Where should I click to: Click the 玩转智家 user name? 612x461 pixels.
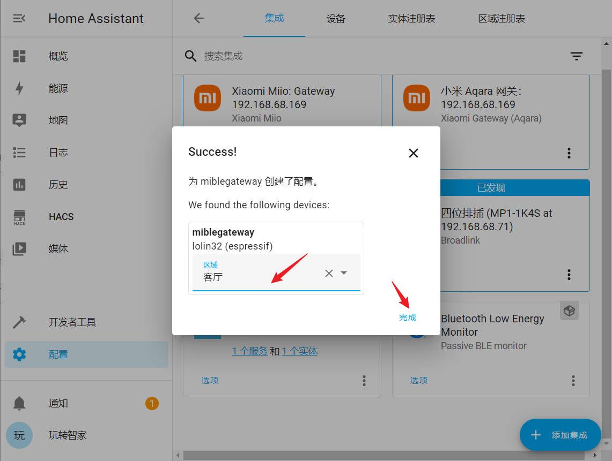coord(68,435)
